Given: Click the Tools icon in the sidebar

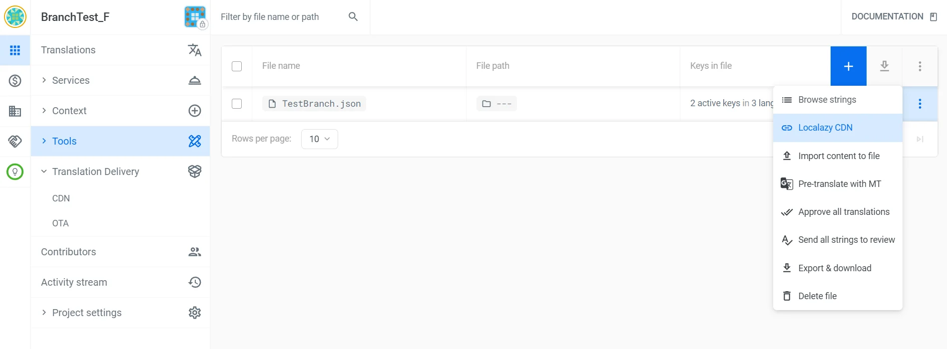Looking at the screenshot, I should [x=194, y=141].
